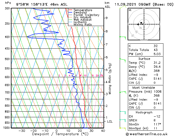Image resolution: width=176 pixels, height=136 pixels.
Task: Click the surface Temp value '31.2'
Action: tap(157, 63)
